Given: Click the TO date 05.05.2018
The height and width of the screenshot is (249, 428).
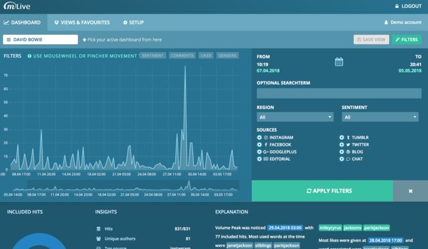Looking at the screenshot, I should (410, 70).
